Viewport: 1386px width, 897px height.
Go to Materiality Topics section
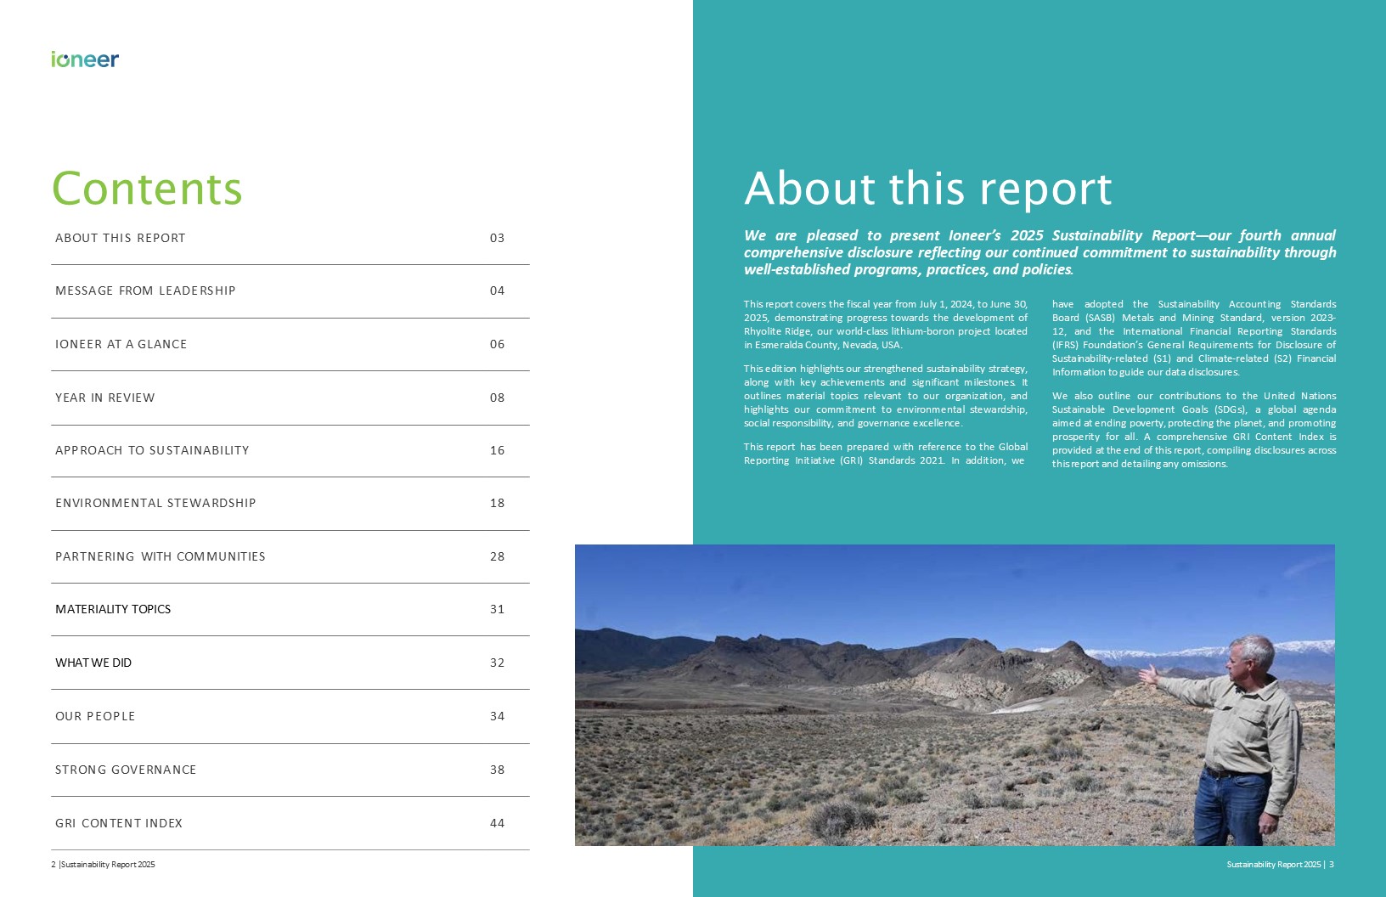(113, 609)
